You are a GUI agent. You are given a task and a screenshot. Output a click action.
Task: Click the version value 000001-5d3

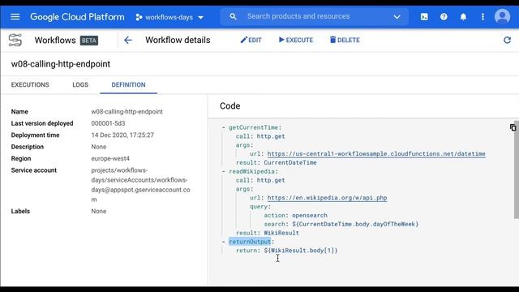click(108, 123)
